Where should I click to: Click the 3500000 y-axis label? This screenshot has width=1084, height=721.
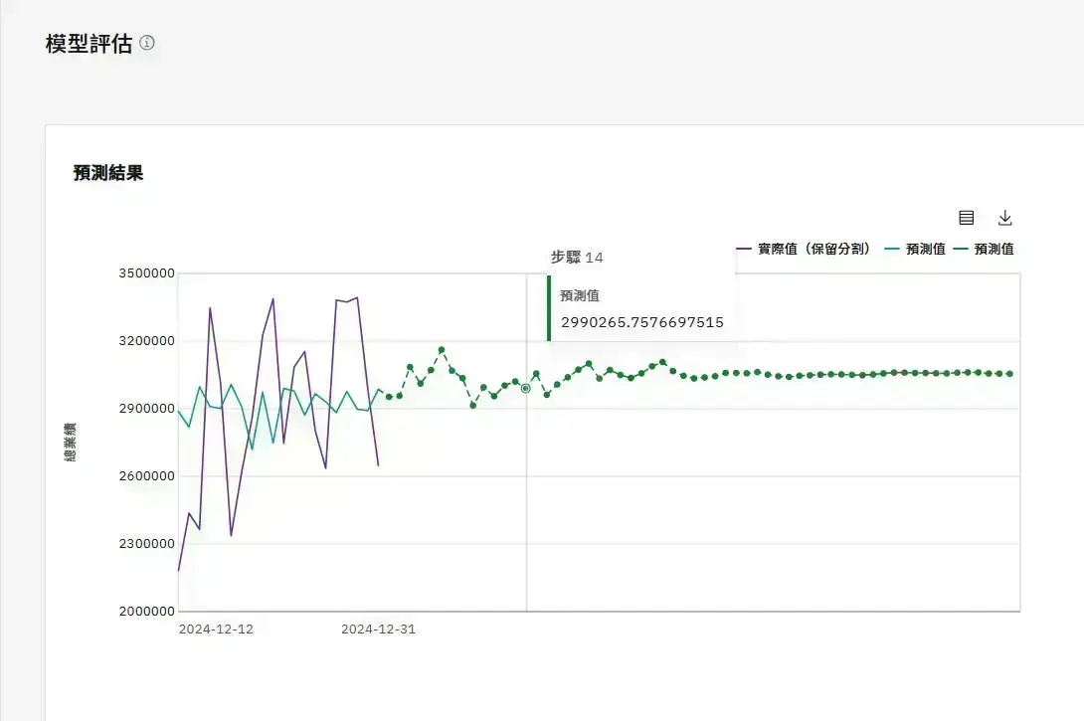pos(146,273)
